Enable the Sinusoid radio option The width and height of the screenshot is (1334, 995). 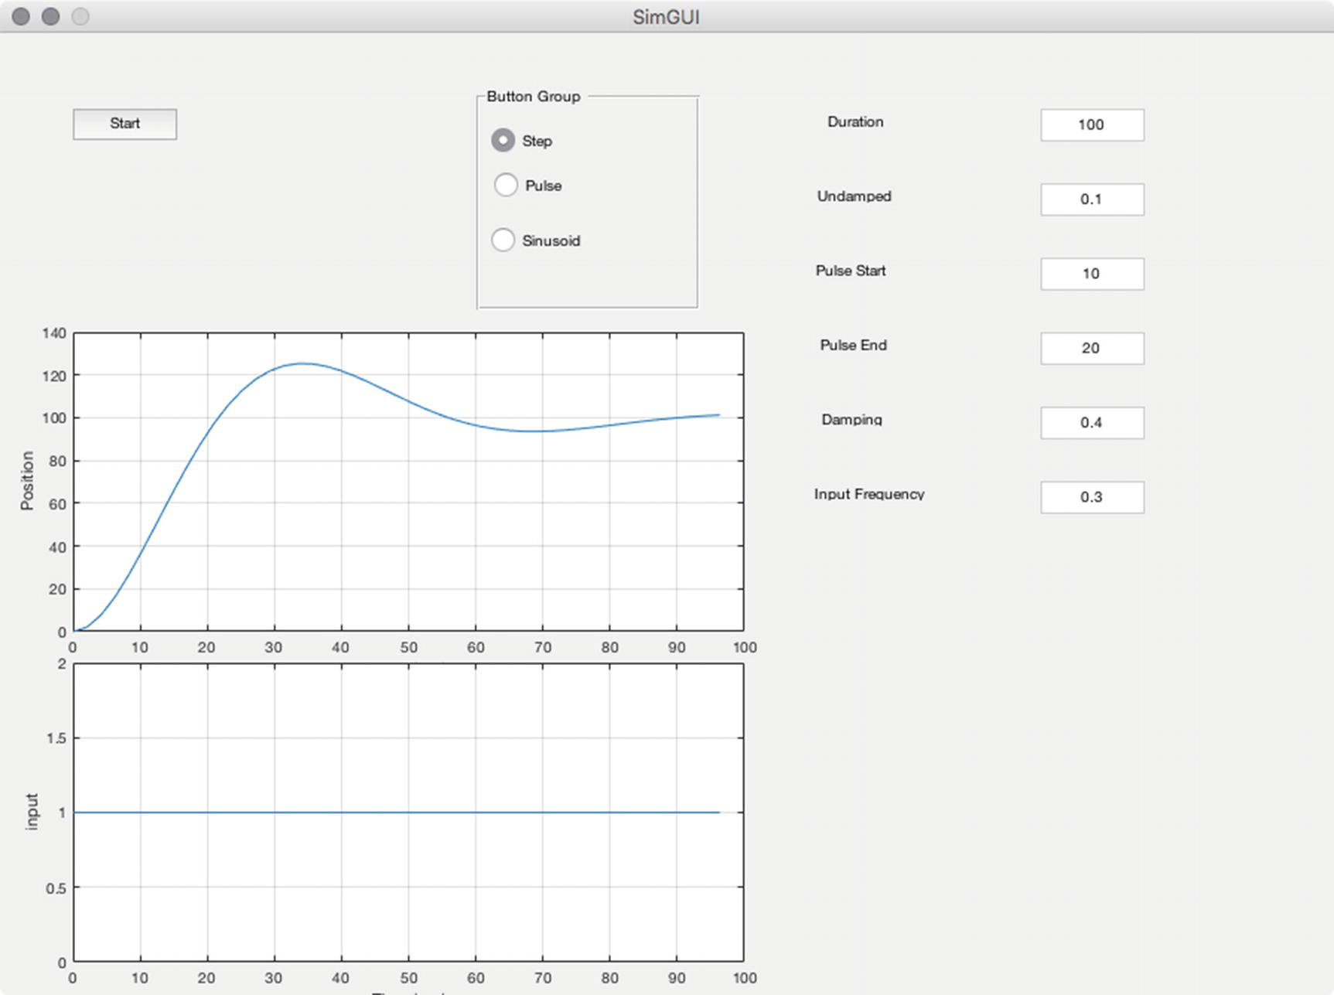[503, 240]
